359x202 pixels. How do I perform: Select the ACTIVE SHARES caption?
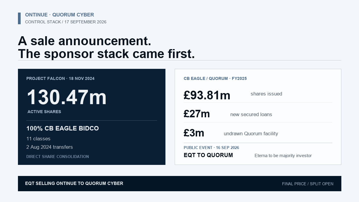tap(44, 112)
